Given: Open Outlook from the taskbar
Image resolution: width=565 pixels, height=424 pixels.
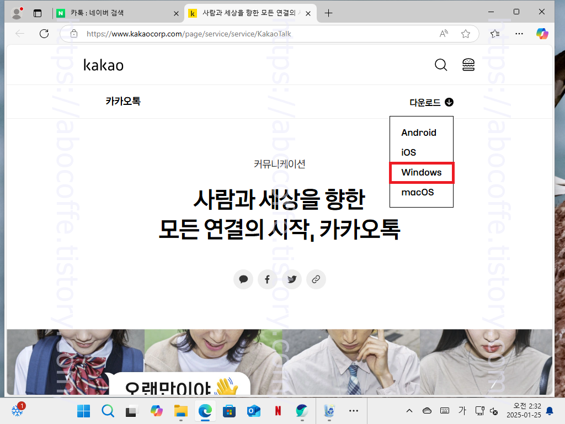Looking at the screenshot, I should [254, 411].
